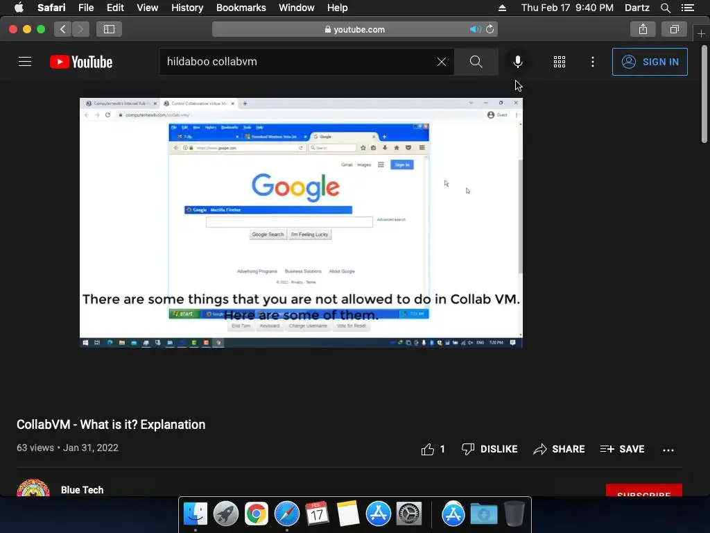710x533 pixels.
Task: Click the magnifier search button
Action: [x=476, y=62]
